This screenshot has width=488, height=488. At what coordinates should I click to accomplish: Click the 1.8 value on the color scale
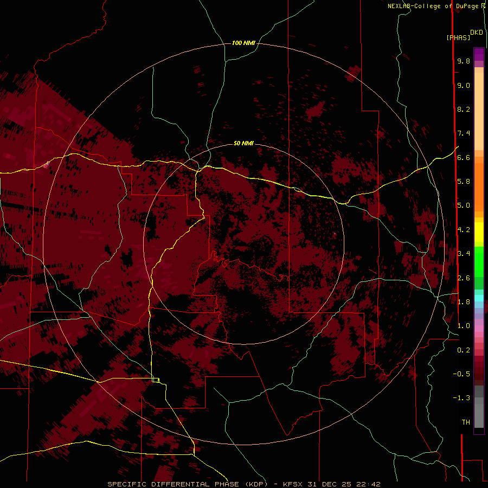464,301
